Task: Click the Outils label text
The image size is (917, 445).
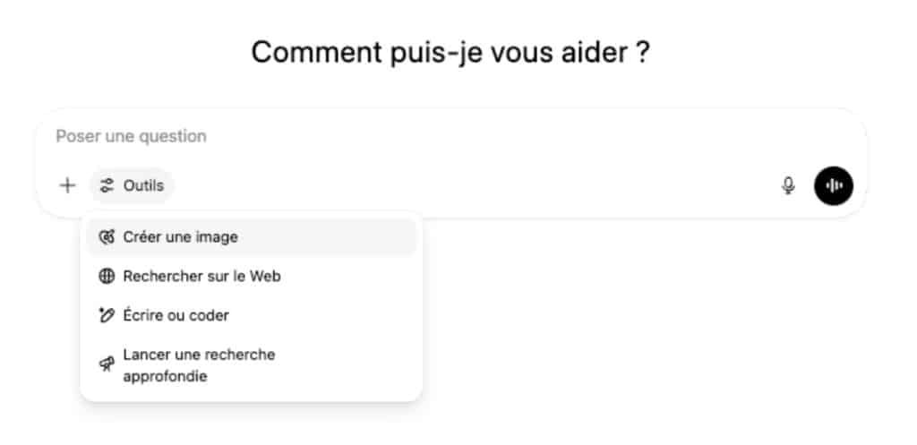Action: [143, 186]
